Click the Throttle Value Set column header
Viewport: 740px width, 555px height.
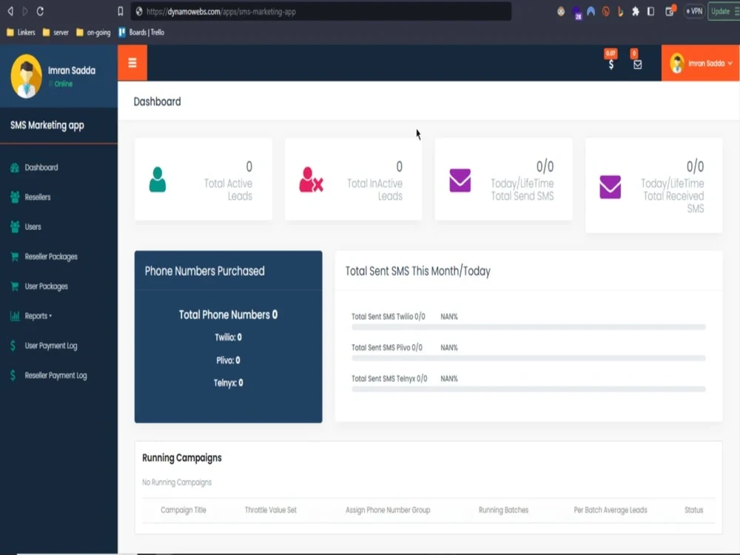click(270, 510)
